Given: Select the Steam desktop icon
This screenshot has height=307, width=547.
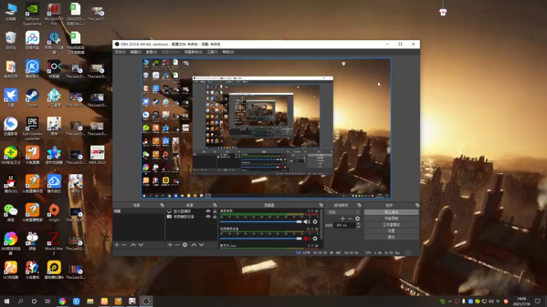Looking at the screenshot, I should (x=32, y=98).
